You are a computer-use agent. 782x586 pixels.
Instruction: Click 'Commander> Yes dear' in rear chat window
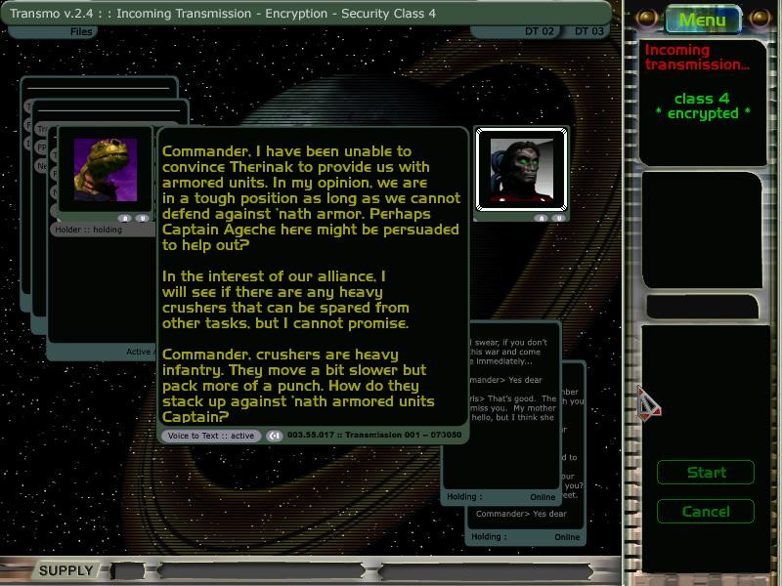tap(521, 514)
